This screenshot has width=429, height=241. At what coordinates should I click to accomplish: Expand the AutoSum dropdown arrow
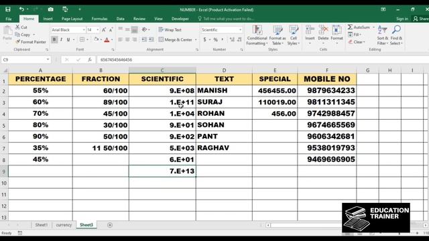(373, 27)
